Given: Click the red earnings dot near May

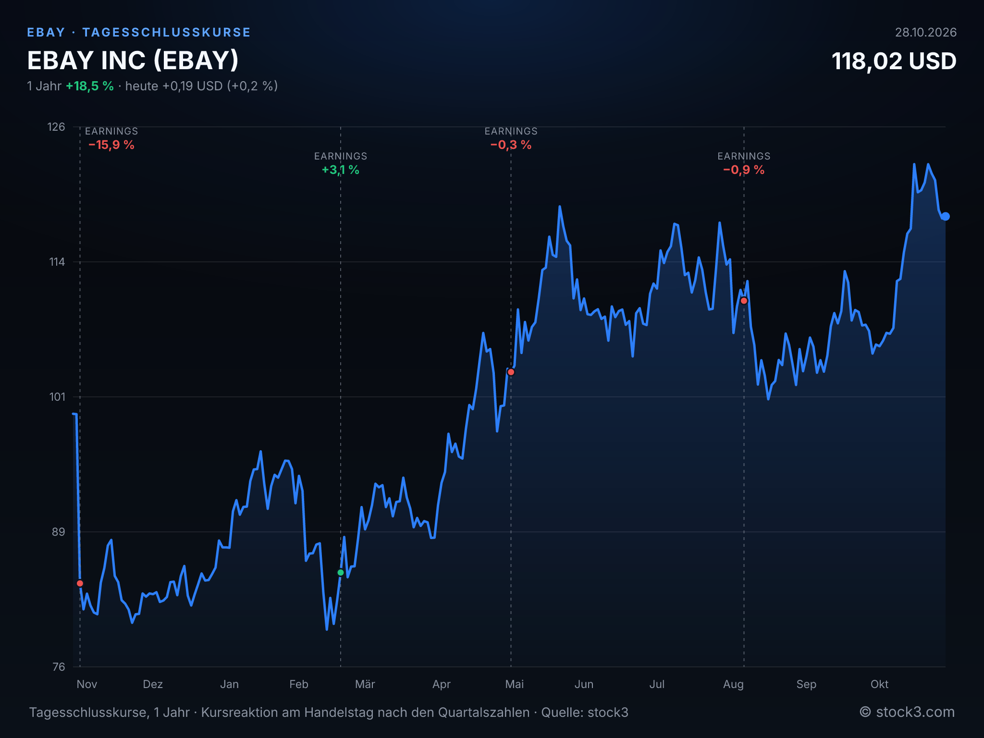Looking at the screenshot, I should pyautogui.click(x=511, y=372).
